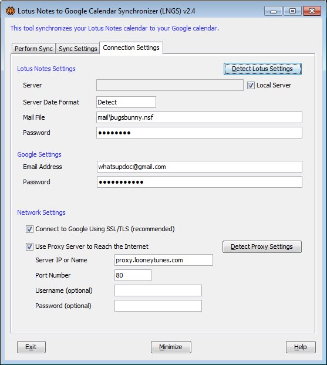Click the Google Settings heading
Screen dimensions: 327x365
pos(39,154)
